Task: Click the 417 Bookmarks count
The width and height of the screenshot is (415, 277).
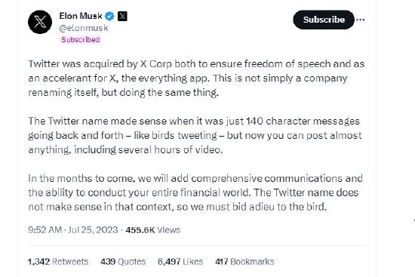Action: pyautogui.click(x=244, y=262)
